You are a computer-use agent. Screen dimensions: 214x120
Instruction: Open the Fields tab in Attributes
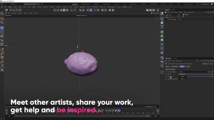pos(188,66)
